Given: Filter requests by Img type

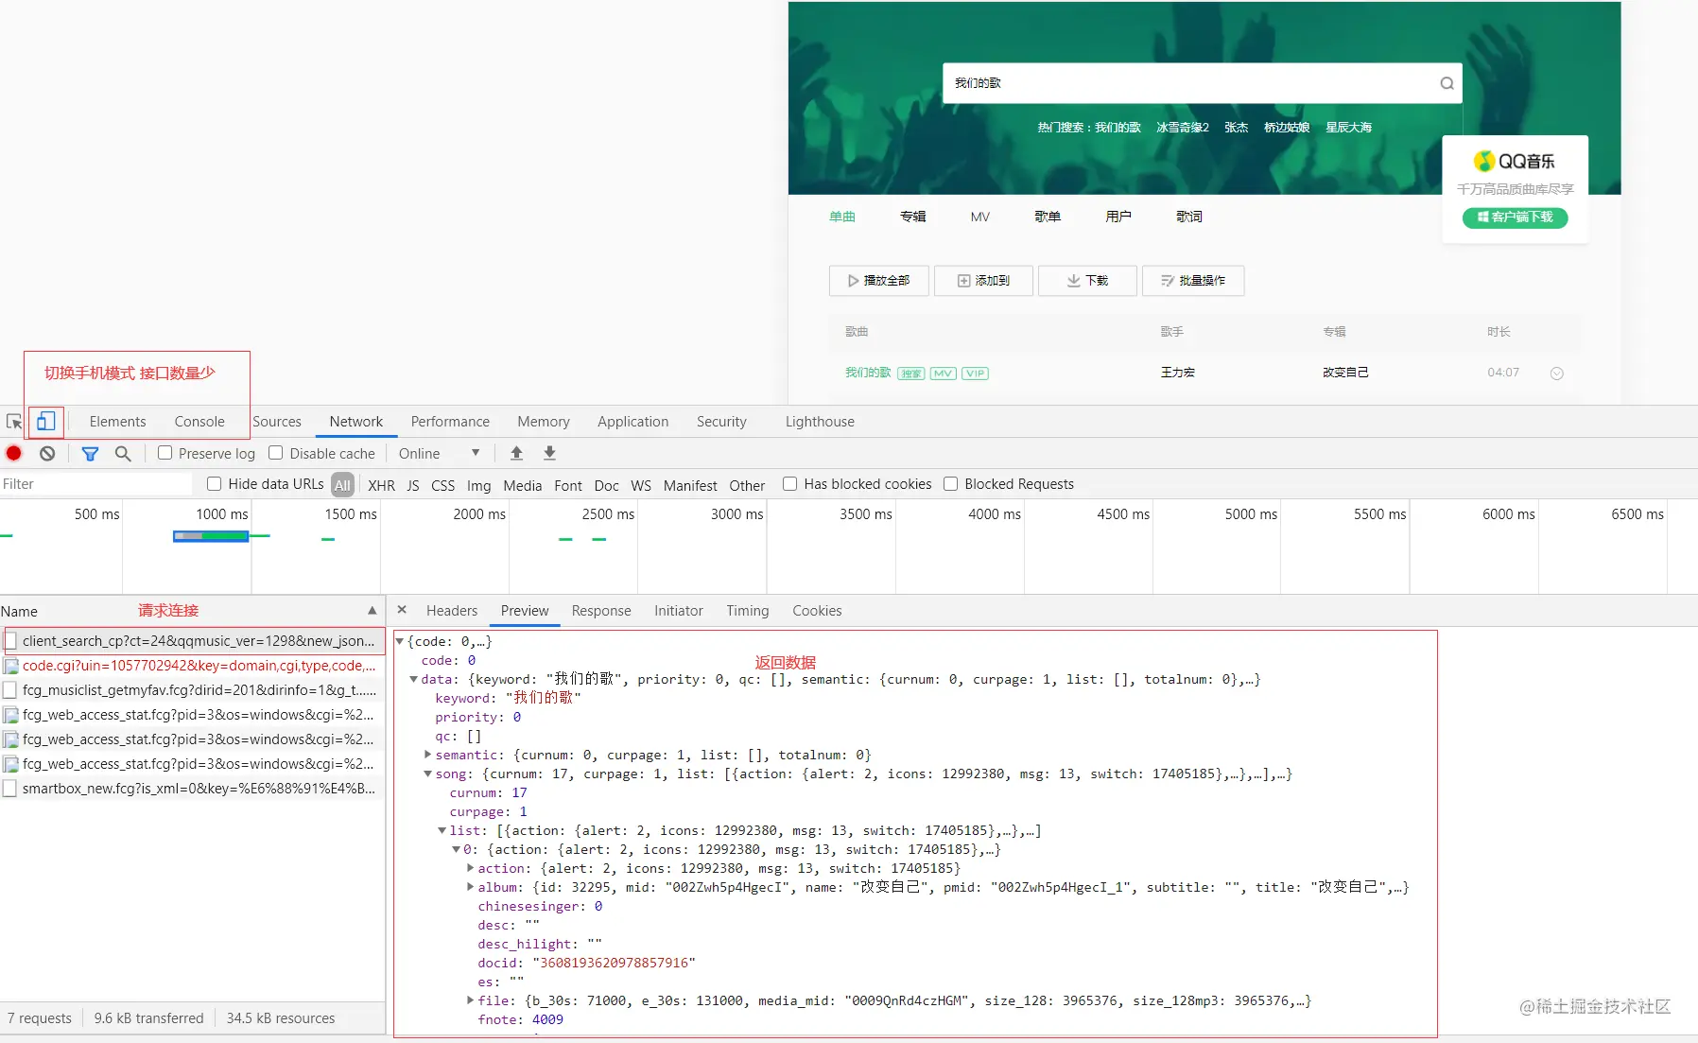Looking at the screenshot, I should 478,485.
